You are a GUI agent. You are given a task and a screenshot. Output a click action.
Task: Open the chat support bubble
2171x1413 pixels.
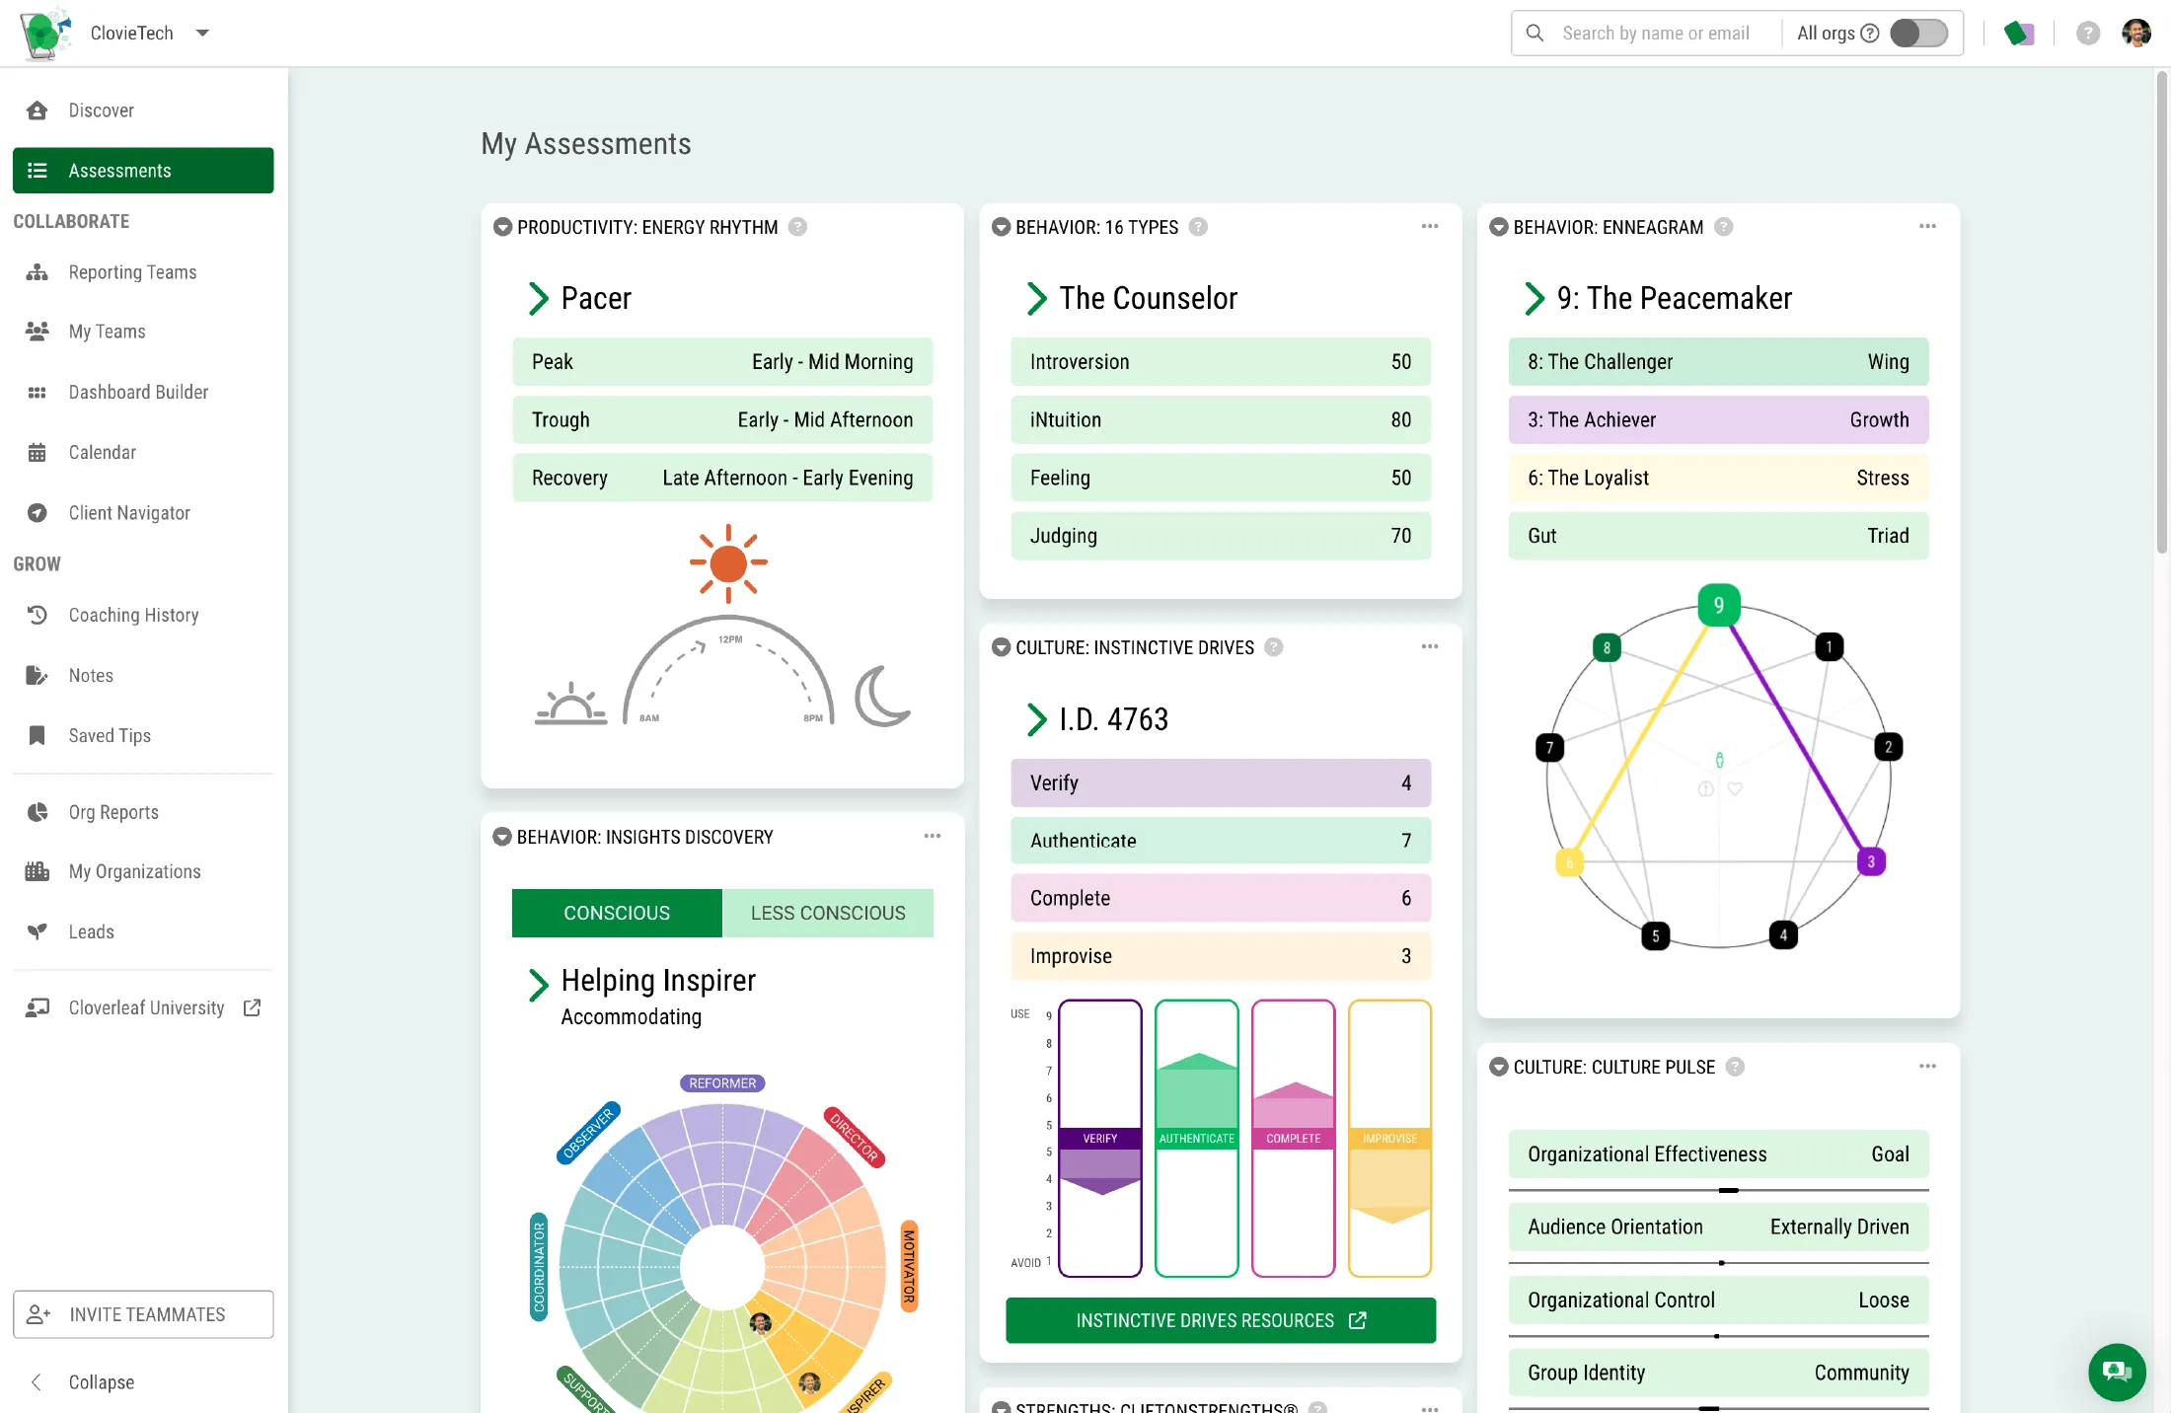2117,1372
